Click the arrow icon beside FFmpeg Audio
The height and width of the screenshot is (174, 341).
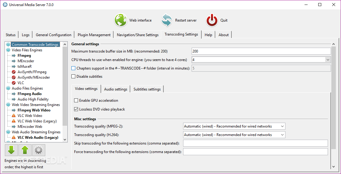[x=14, y=94]
